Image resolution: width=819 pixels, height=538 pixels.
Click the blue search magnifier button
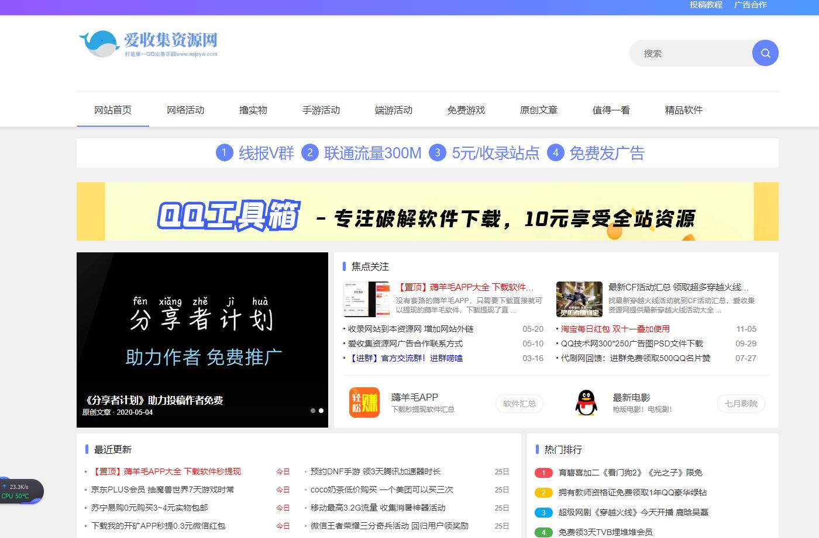pyautogui.click(x=765, y=53)
